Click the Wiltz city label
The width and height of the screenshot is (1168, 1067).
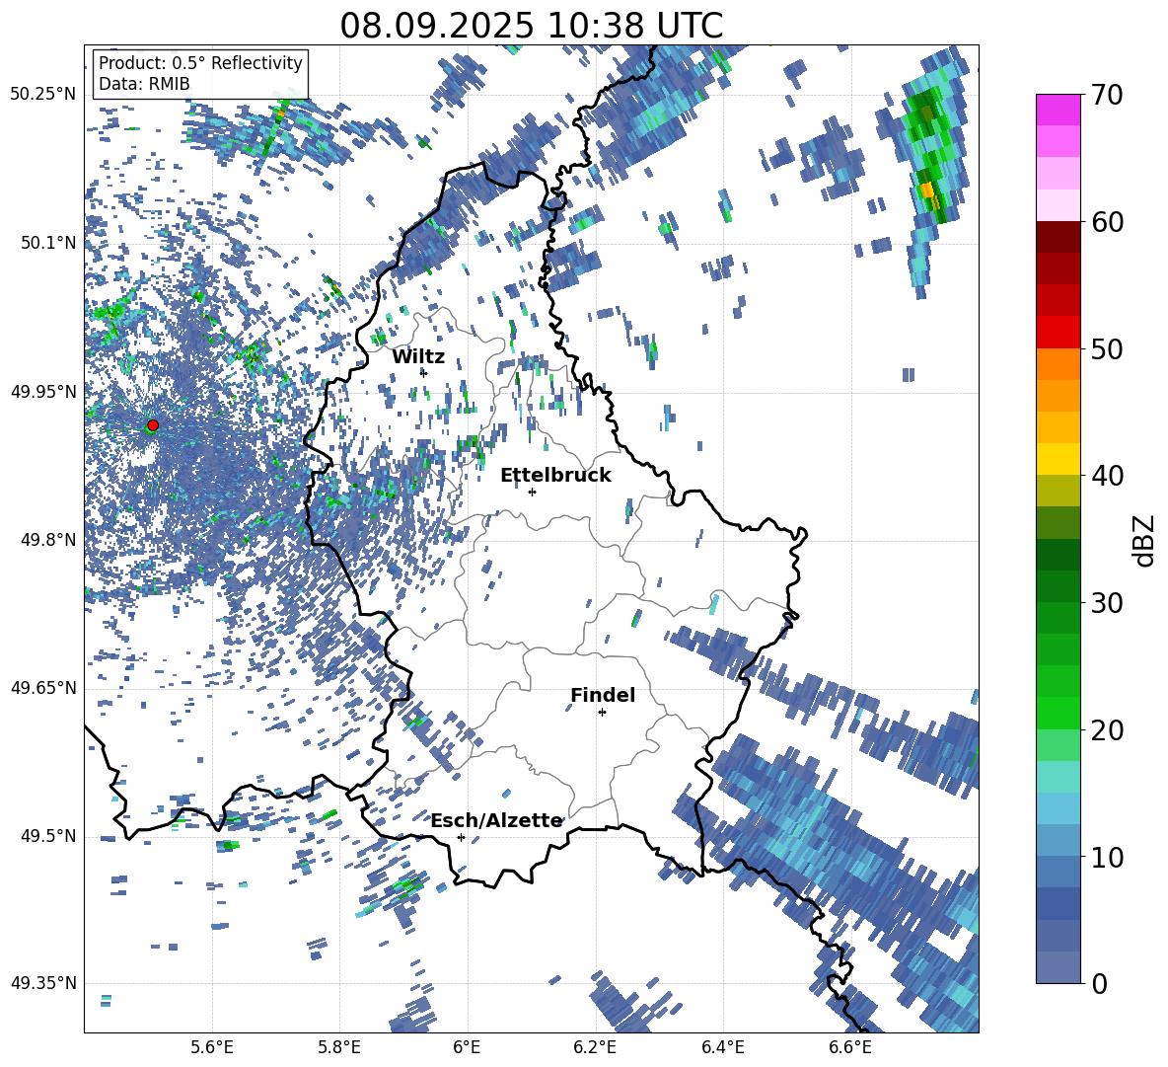pos(418,357)
